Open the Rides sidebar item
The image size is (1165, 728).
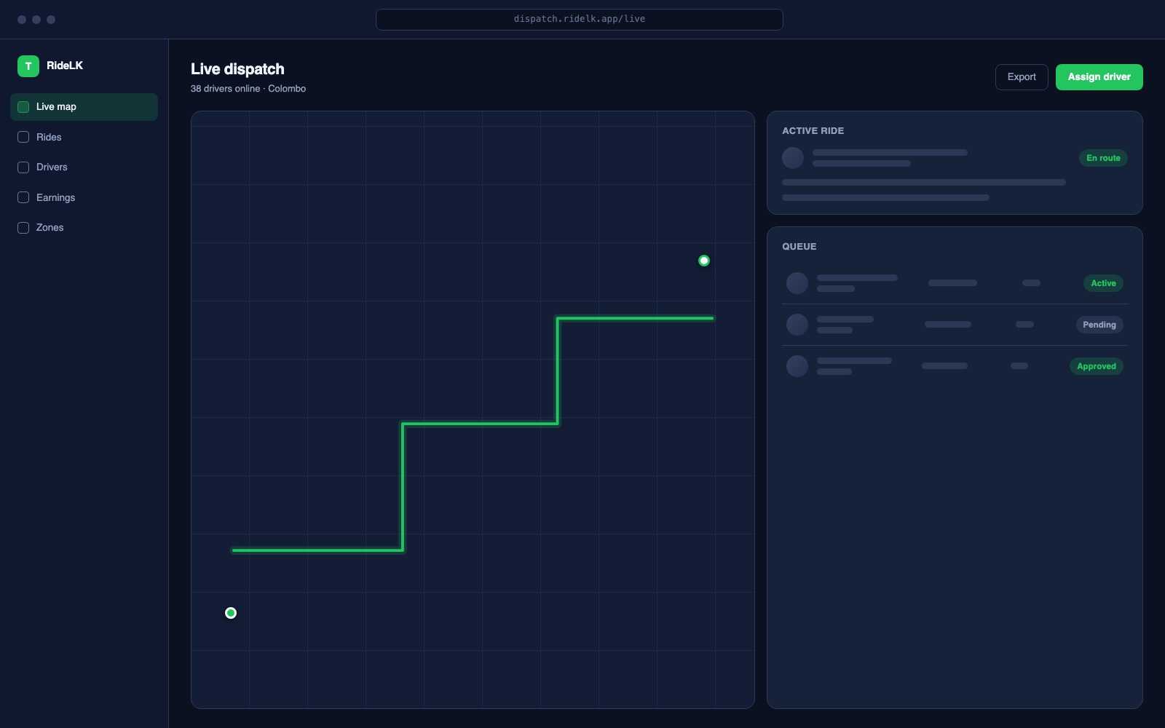[84, 137]
